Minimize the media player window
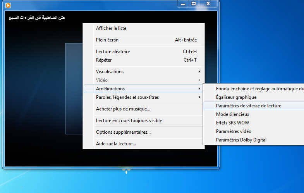The image size is (304, 193). pos(183,4)
